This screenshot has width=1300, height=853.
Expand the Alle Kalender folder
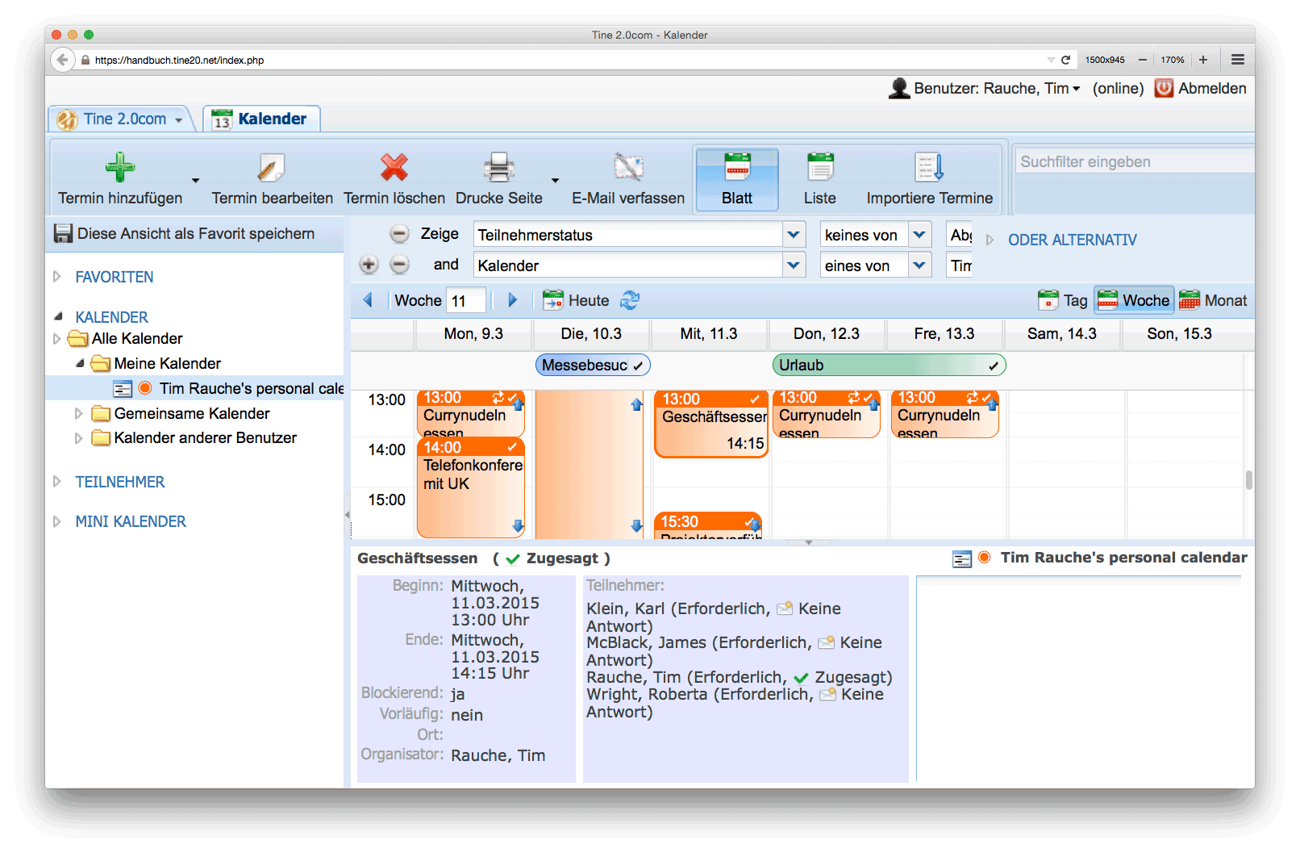click(x=57, y=339)
